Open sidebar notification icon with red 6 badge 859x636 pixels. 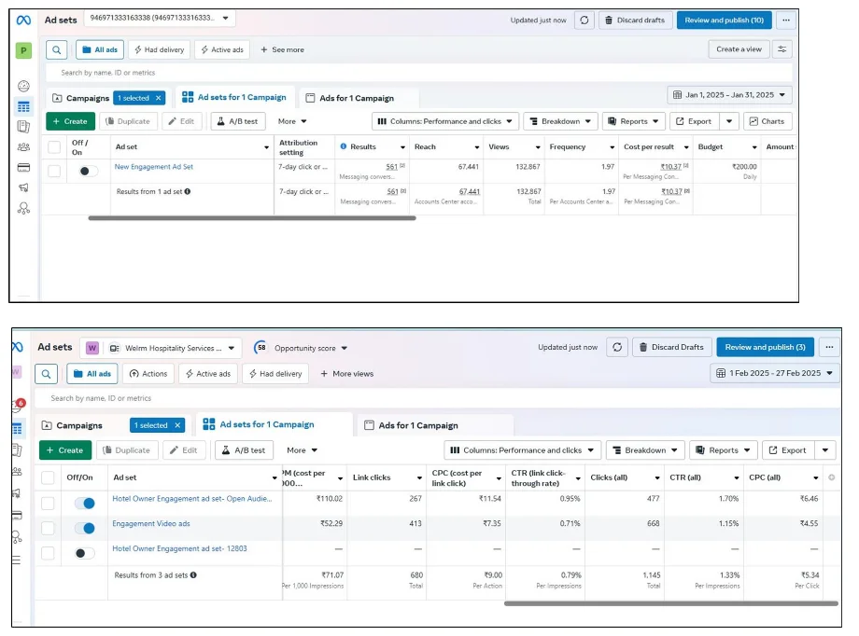[18, 406]
